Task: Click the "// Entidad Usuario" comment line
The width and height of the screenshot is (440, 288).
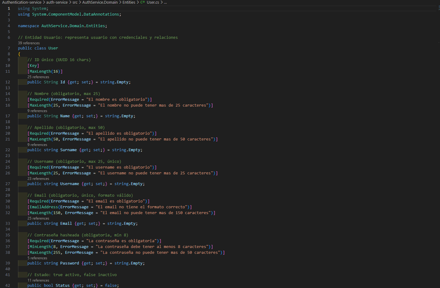Action: coord(98,38)
